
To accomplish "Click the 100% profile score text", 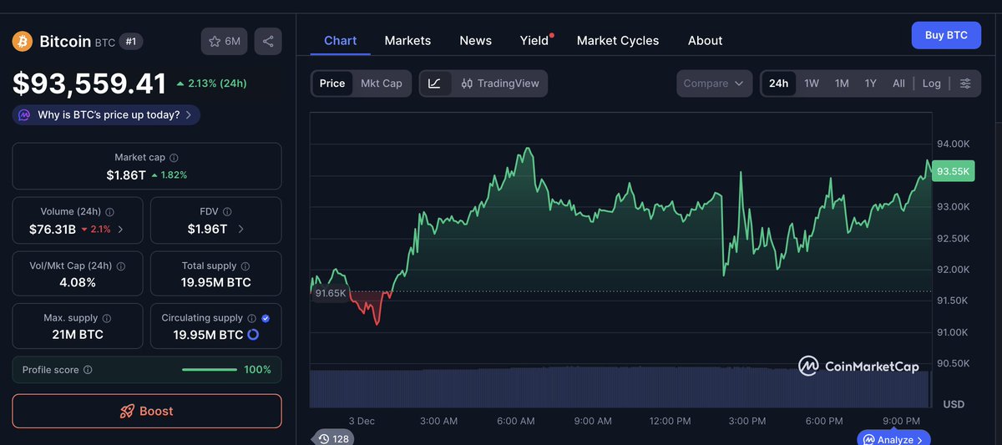I will [x=258, y=370].
